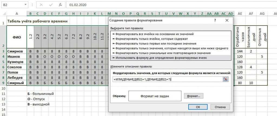Viewport: 277px width, 116px height.
Task: Click the Insert Function fx icon
Action: pyautogui.click(x=60, y=5)
